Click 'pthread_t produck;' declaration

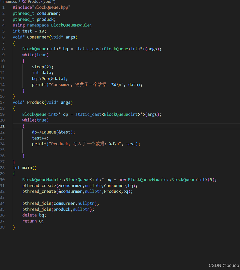[34, 19]
